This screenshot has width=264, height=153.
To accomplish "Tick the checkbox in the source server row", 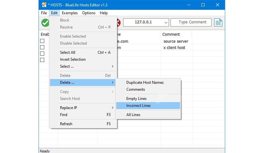I will [x=42, y=41].
